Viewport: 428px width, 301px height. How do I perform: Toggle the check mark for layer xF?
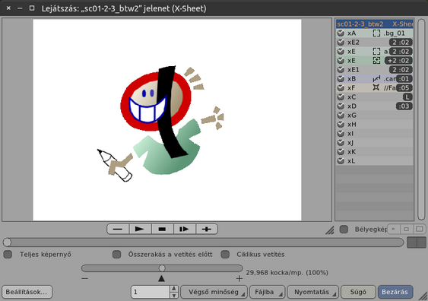(x=341, y=88)
